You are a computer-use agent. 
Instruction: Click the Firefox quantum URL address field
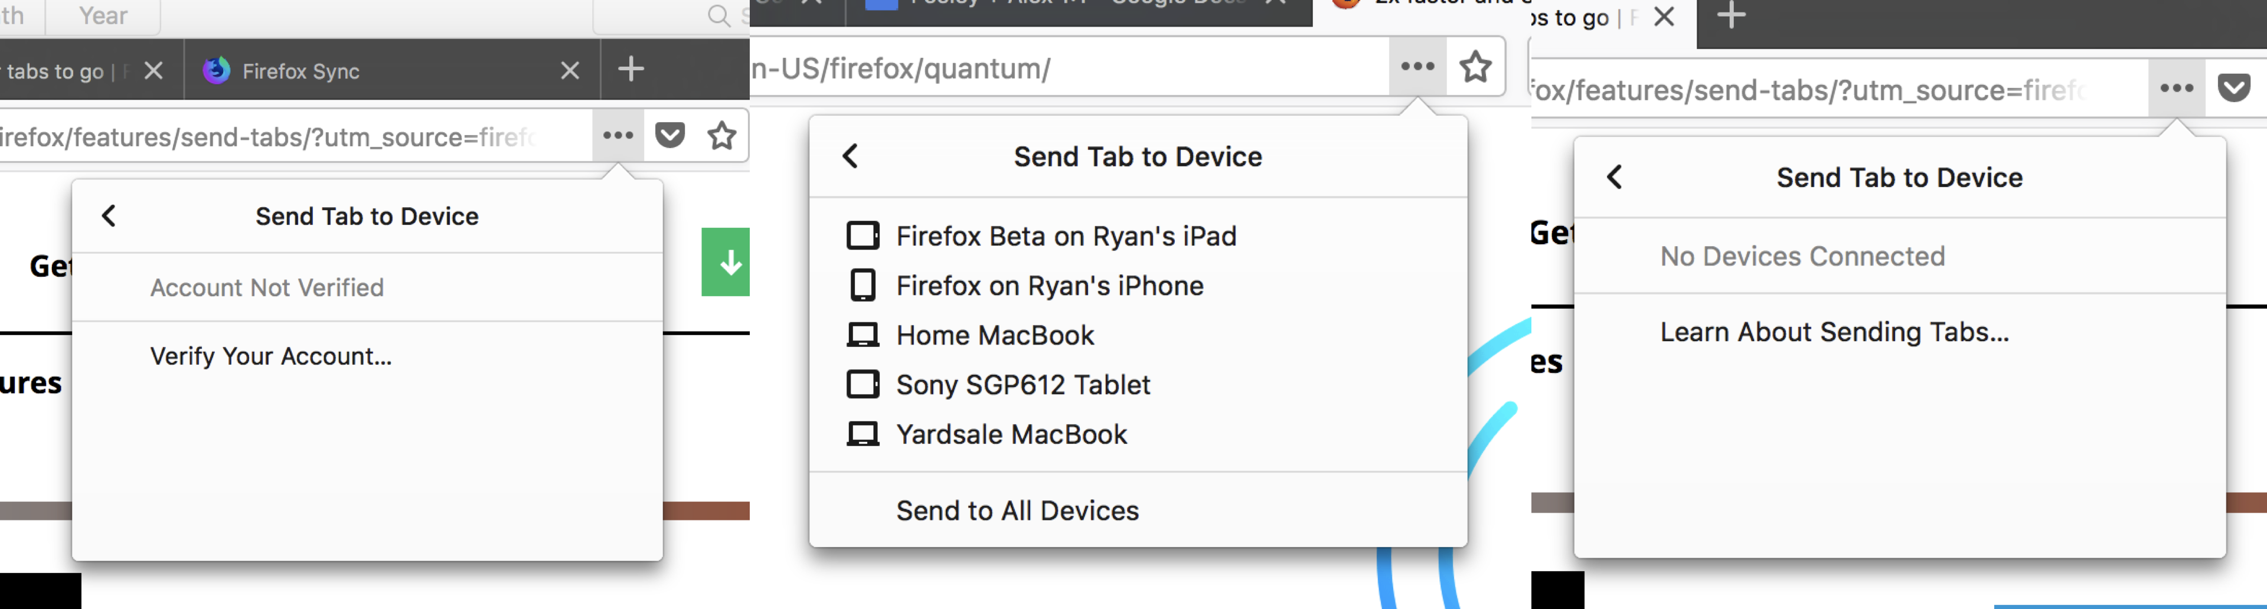1056,68
